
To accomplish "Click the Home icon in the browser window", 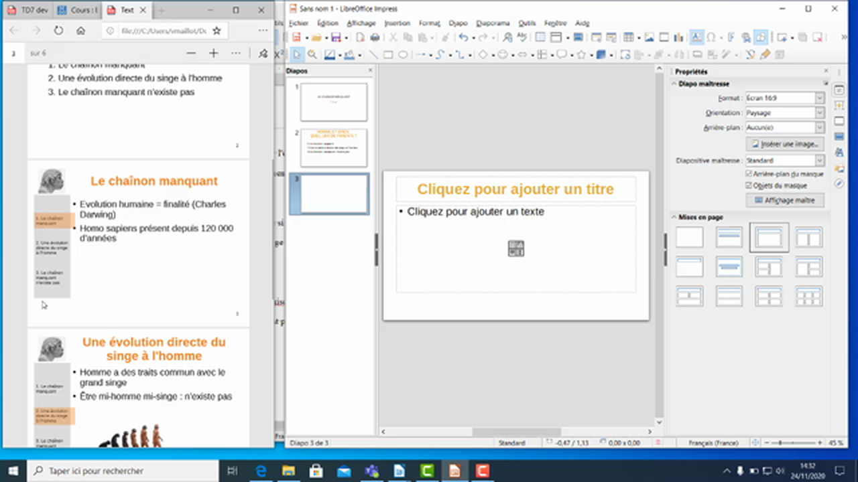I will click(80, 31).
